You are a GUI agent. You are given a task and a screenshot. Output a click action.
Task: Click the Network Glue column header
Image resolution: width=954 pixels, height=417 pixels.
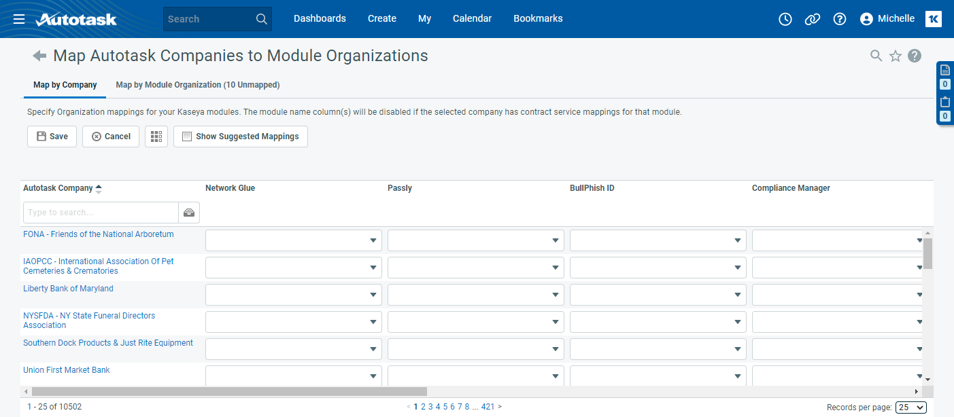click(x=230, y=188)
